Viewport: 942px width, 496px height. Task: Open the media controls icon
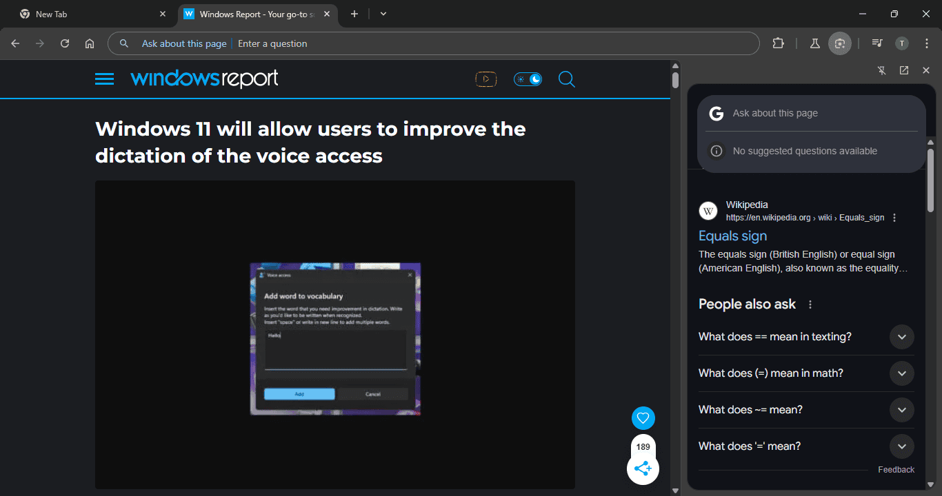click(877, 43)
